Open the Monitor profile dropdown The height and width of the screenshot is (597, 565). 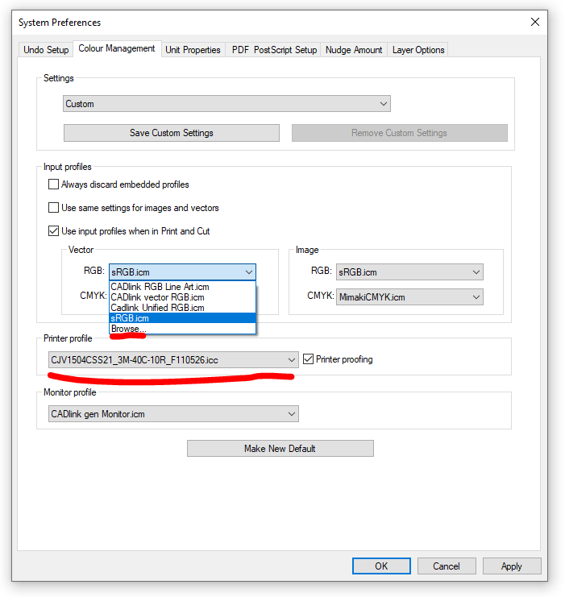click(173, 414)
